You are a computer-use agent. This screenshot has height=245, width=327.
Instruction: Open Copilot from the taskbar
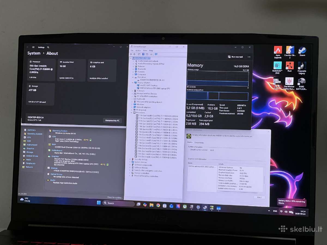145,205
